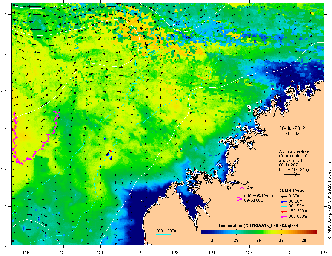This screenshot has width=332, height=256.
Task: Click the '150-300m' depth label
Action: click(298, 211)
